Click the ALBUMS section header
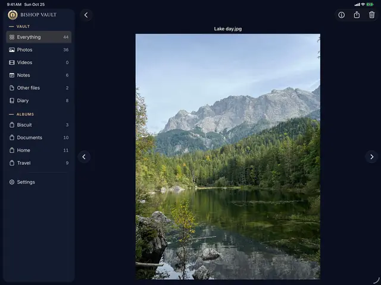 pyautogui.click(x=25, y=114)
